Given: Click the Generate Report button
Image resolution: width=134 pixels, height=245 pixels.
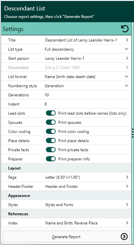Looking at the screenshot, I should pos(66,237).
